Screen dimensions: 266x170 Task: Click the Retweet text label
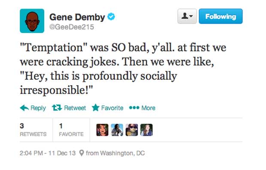click(75, 108)
